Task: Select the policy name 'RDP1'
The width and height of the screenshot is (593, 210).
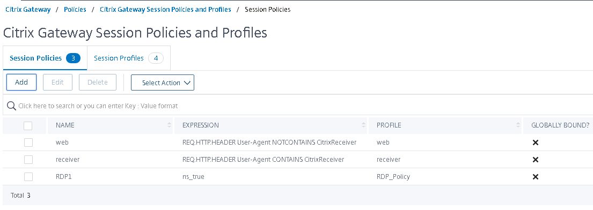Action: click(63, 176)
